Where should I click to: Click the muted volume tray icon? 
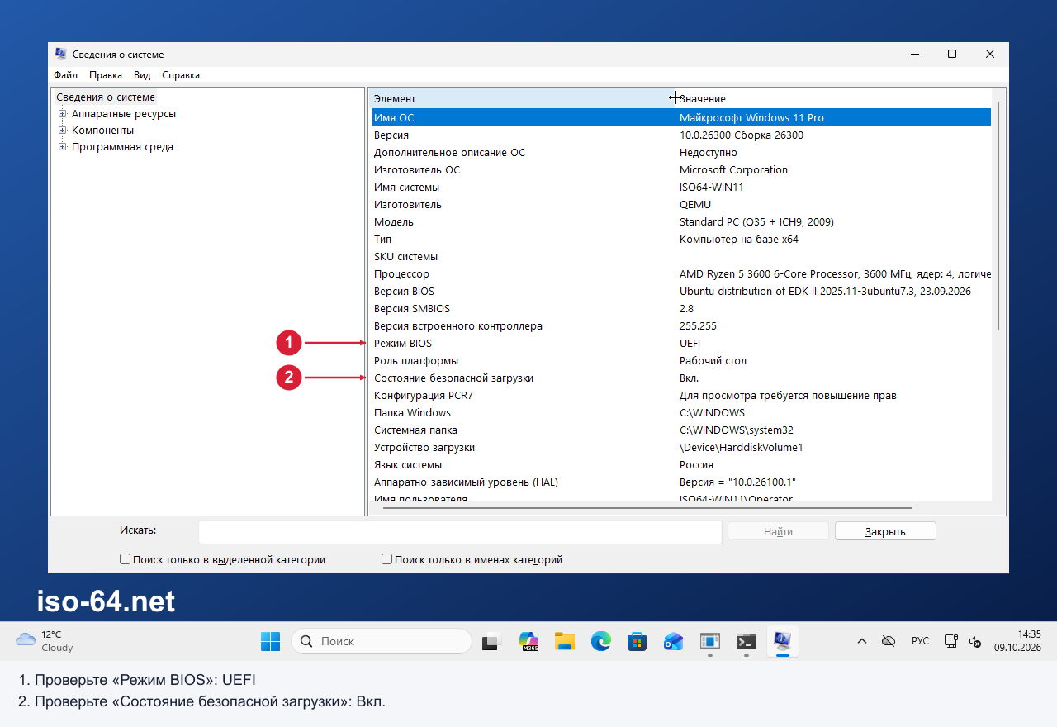click(x=974, y=641)
